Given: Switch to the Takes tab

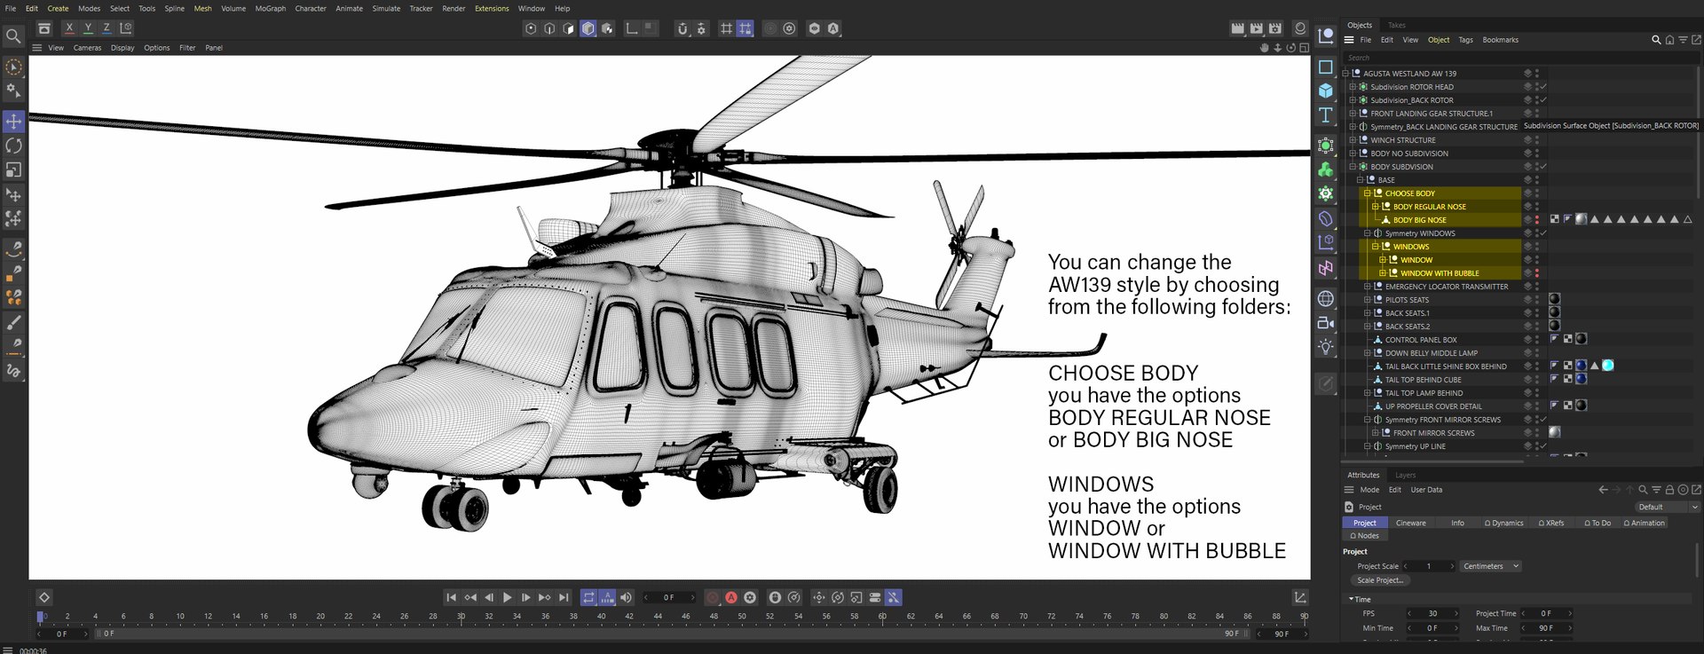Looking at the screenshot, I should [1396, 25].
